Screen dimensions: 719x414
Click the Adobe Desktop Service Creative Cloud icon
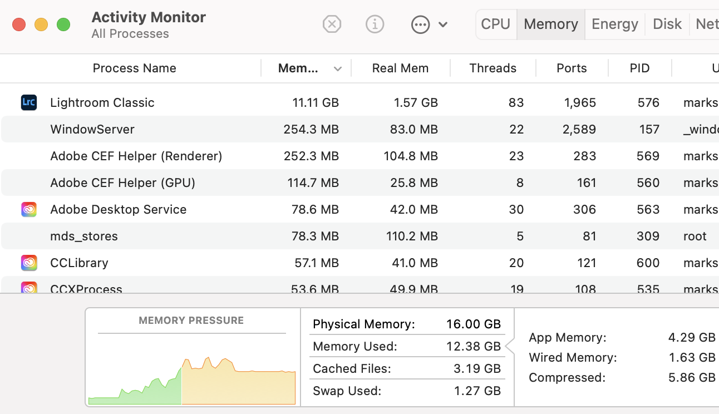(29, 209)
